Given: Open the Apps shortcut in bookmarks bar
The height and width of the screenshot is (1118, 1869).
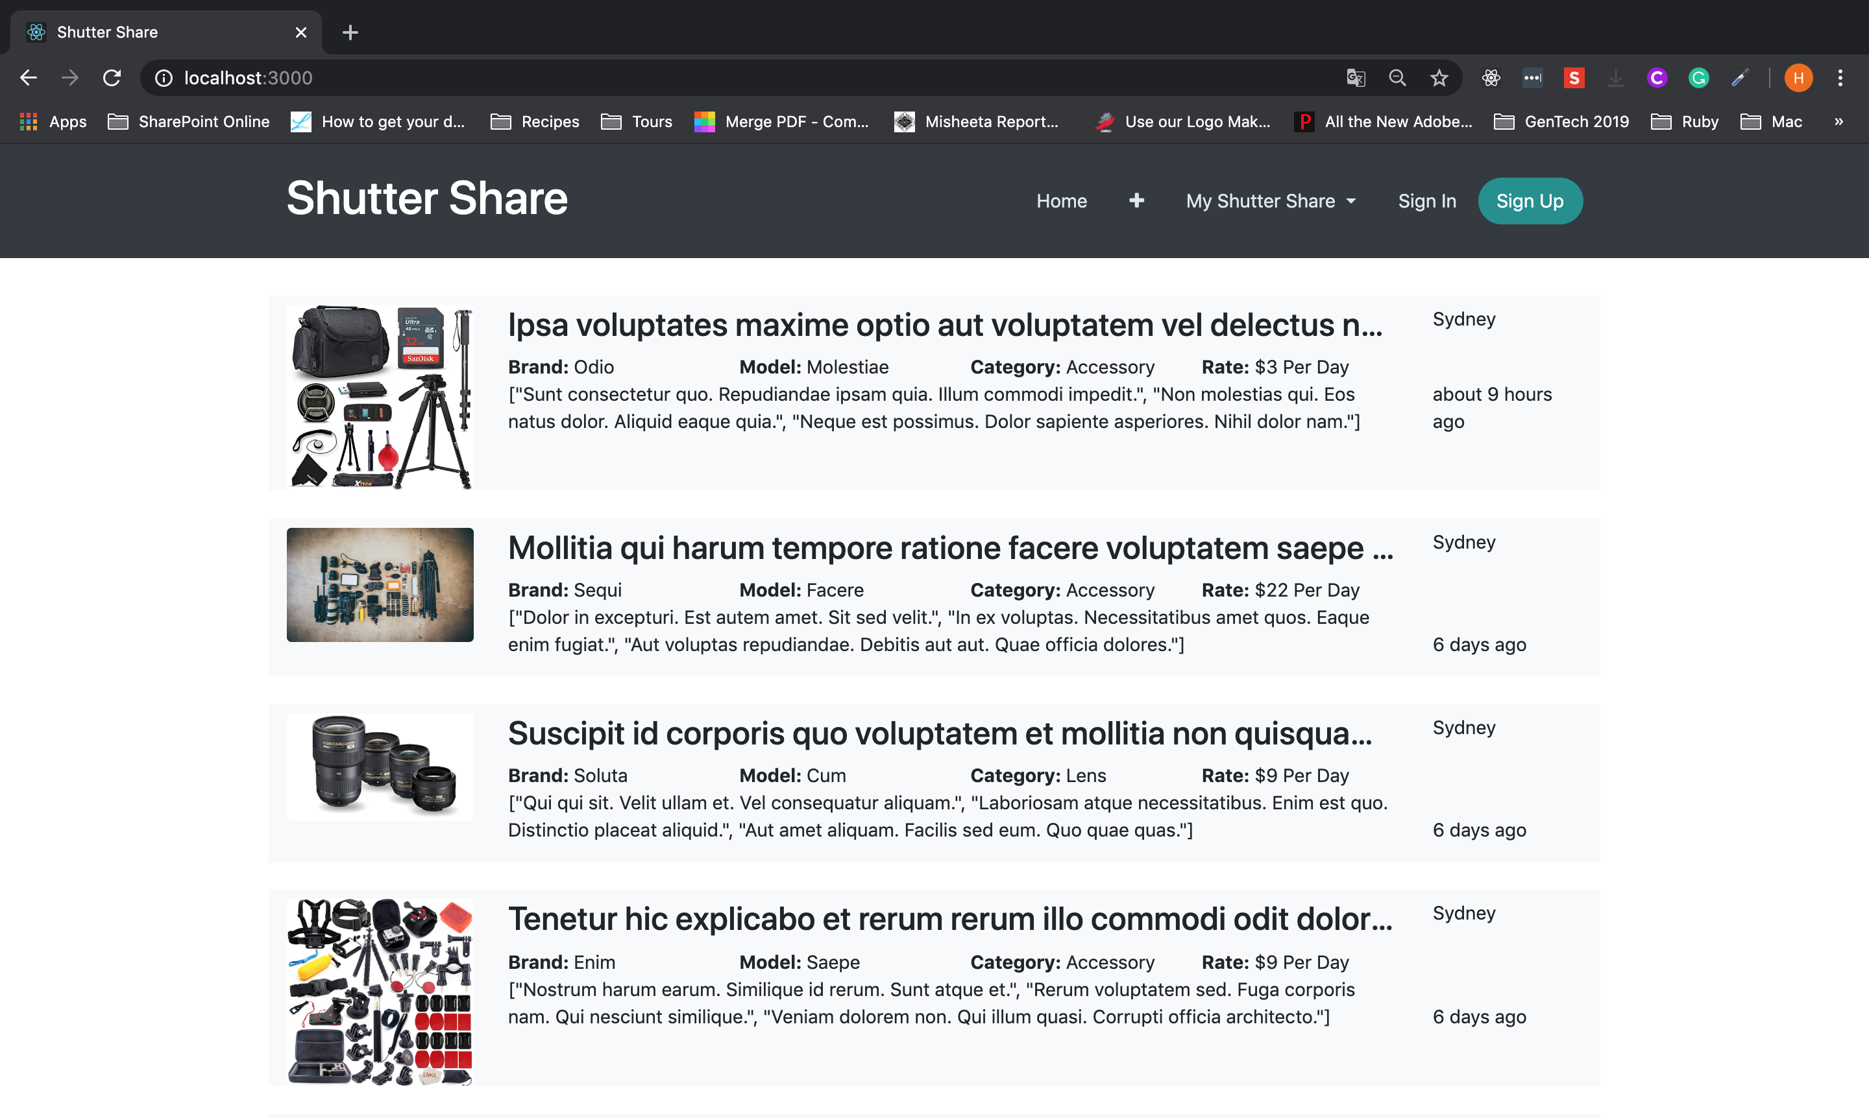Looking at the screenshot, I should [x=53, y=121].
